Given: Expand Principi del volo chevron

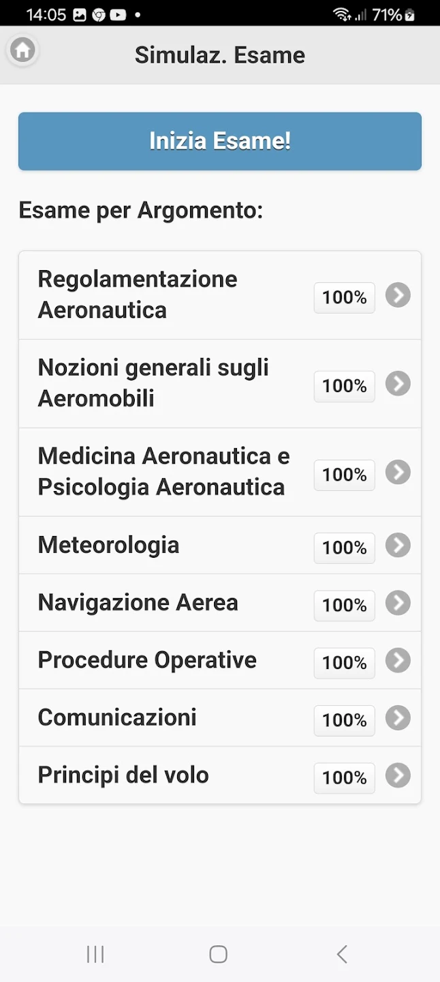Looking at the screenshot, I should coord(398,775).
